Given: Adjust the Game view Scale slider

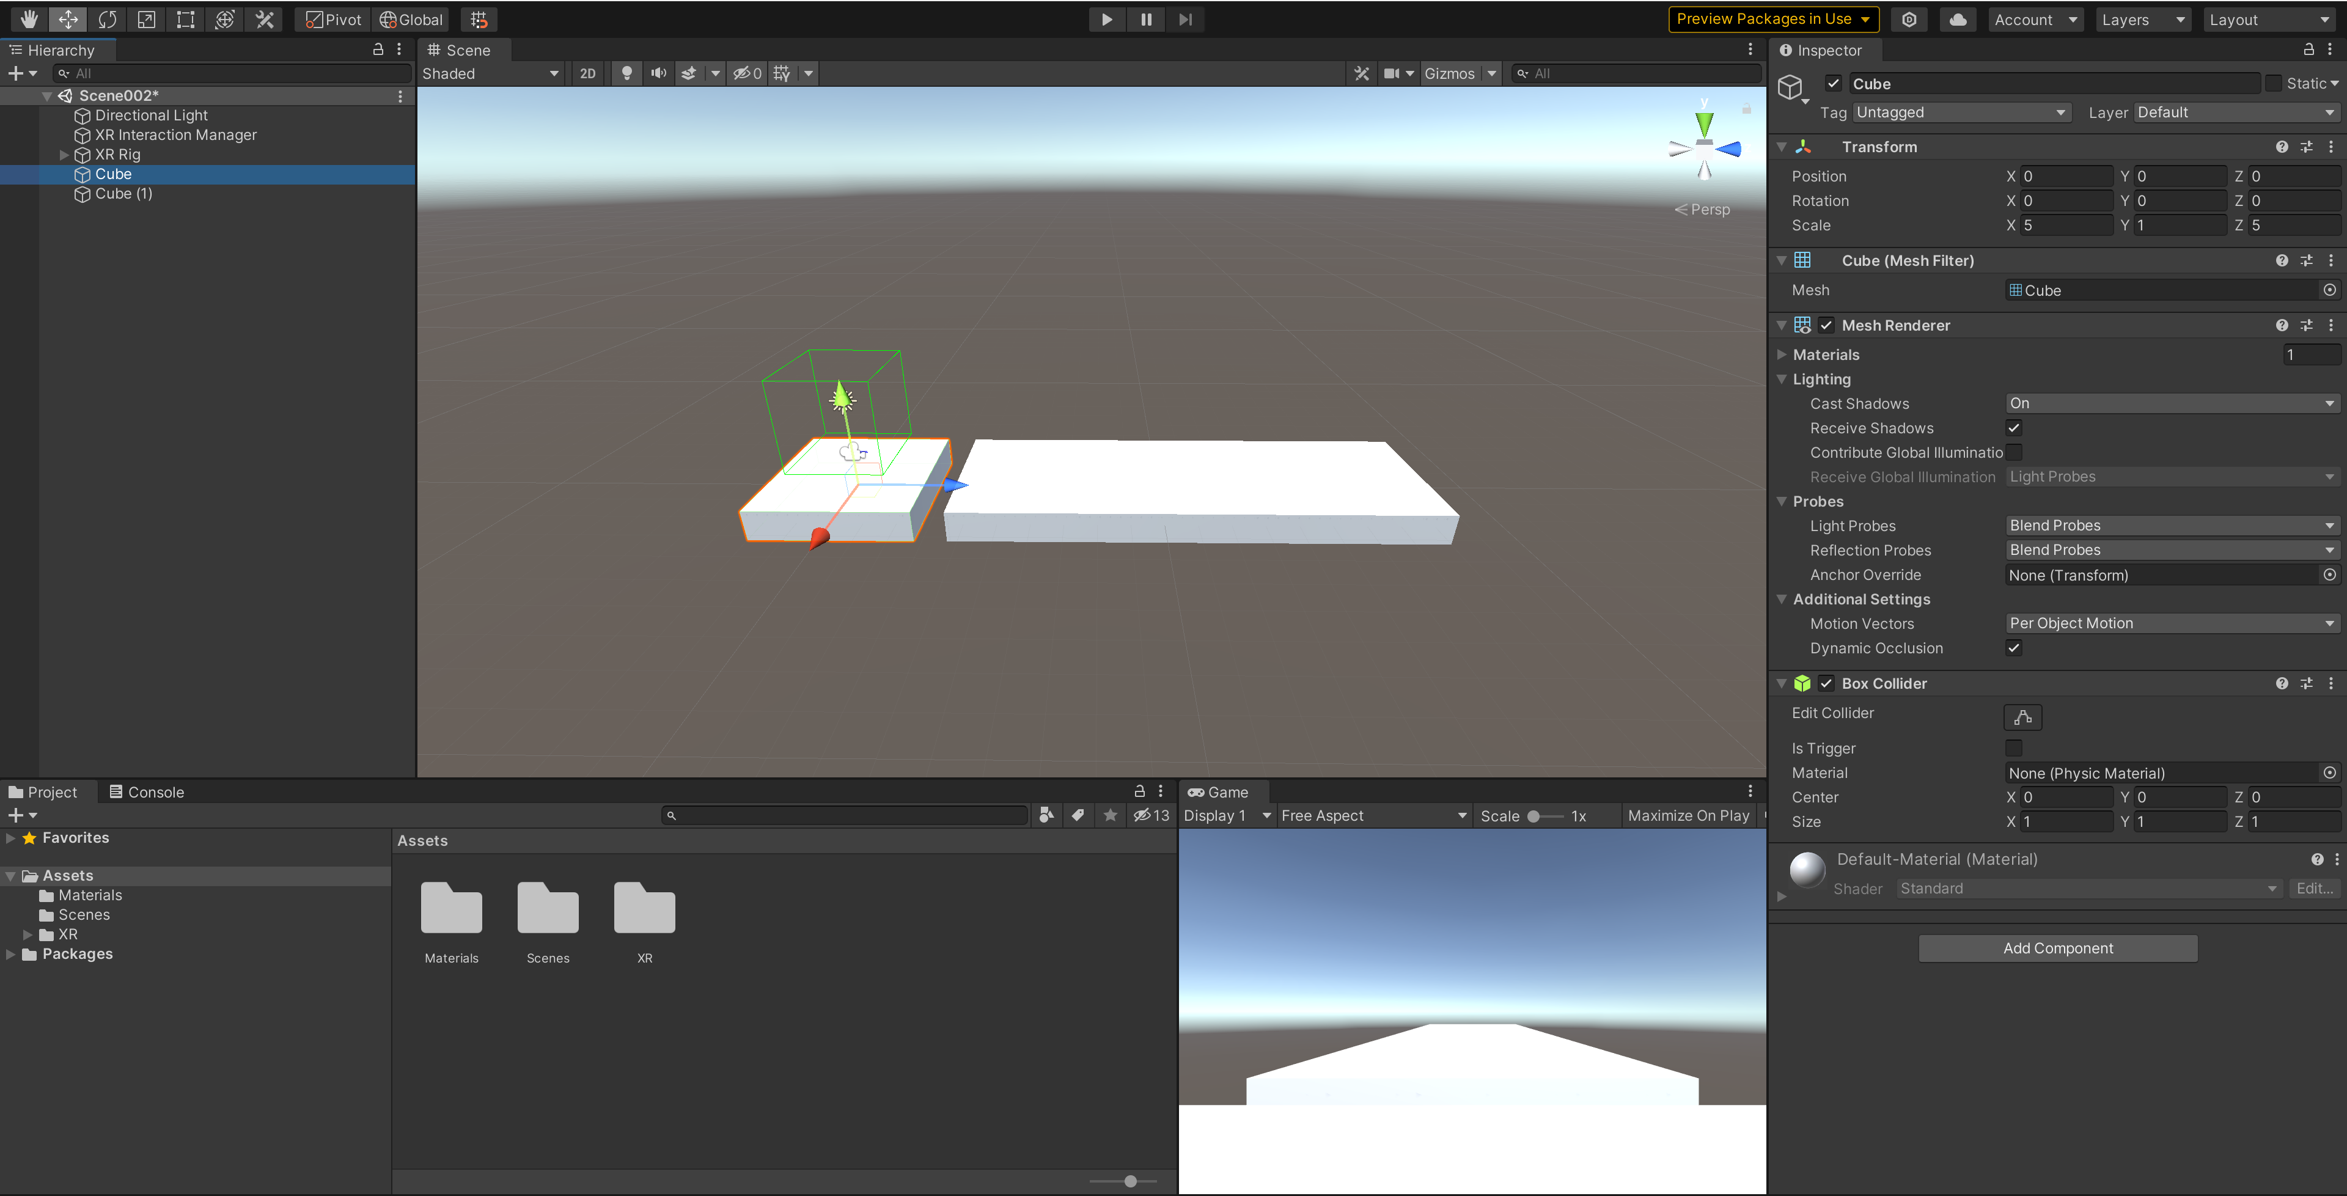Looking at the screenshot, I should pyautogui.click(x=1534, y=815).
